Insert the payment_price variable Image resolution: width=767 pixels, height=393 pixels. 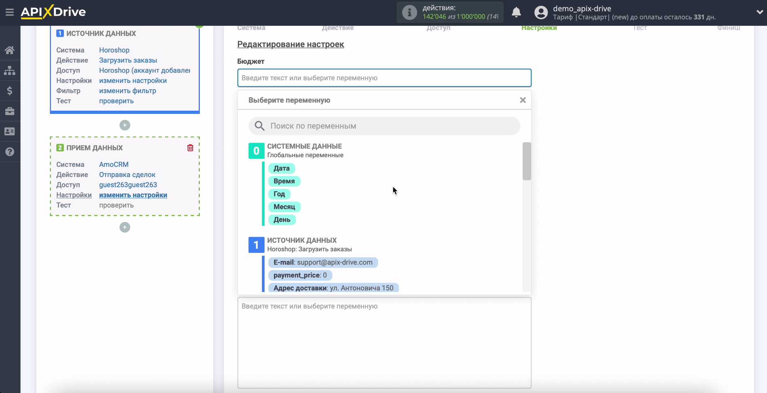(x=300, y=275)
